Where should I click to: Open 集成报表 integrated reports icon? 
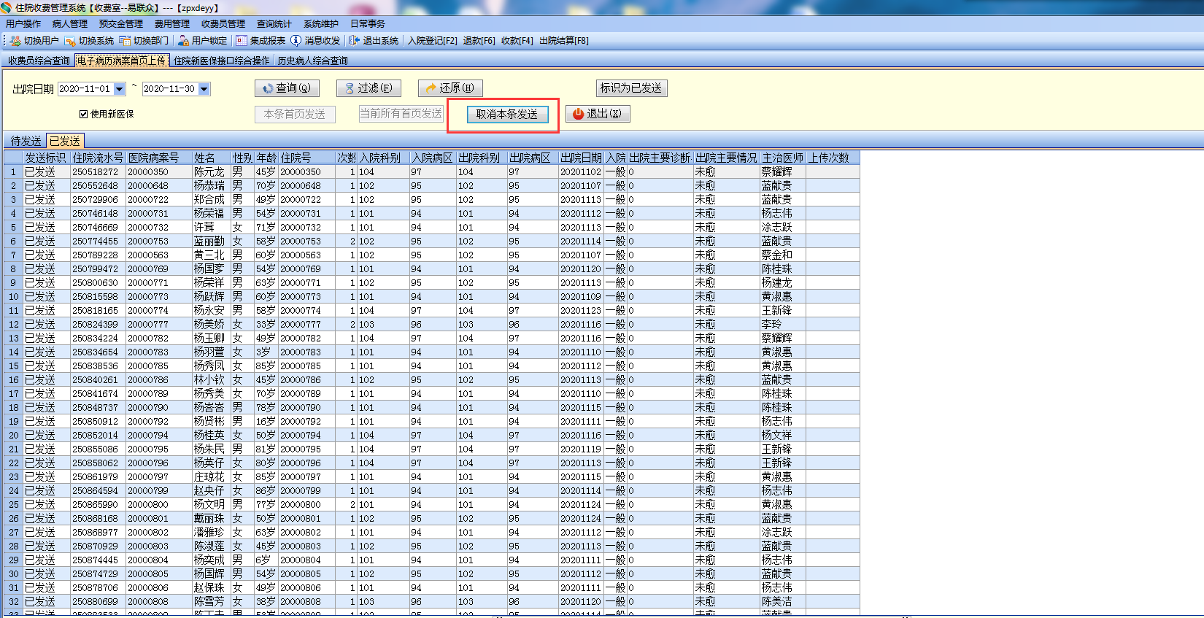click(242, 41)
